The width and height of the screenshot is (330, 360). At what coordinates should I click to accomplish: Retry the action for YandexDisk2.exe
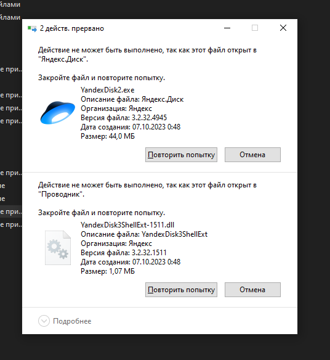tap(181, 155)
